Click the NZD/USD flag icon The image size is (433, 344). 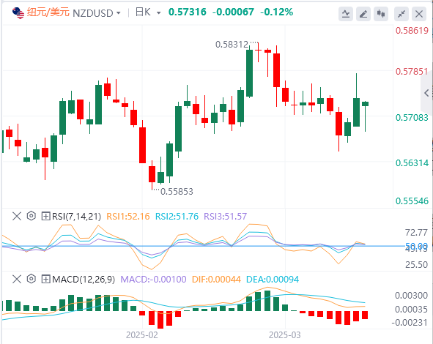pos(18,13)
